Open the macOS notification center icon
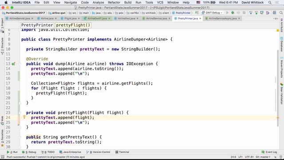This screenshot has height=160, width=284. pos(277,3)
